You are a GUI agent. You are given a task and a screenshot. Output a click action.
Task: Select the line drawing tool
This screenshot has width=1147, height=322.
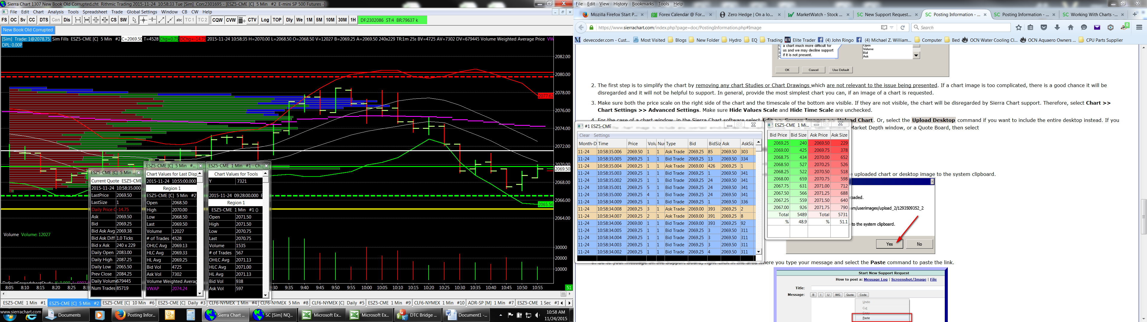tap(161, 20)
